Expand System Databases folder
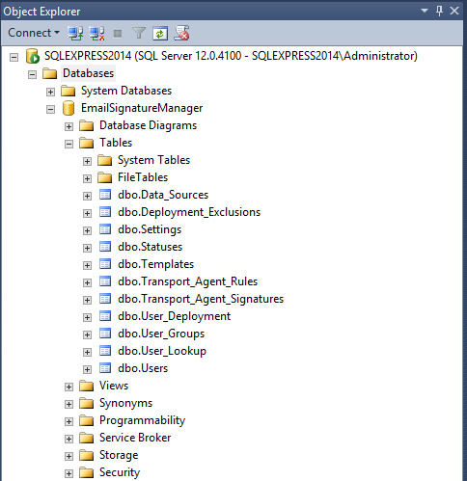This screenshot has width=467, height=481. click(50, 93)
